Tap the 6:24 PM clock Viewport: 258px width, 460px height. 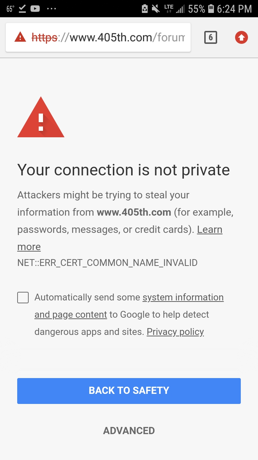tap(234, 9)
